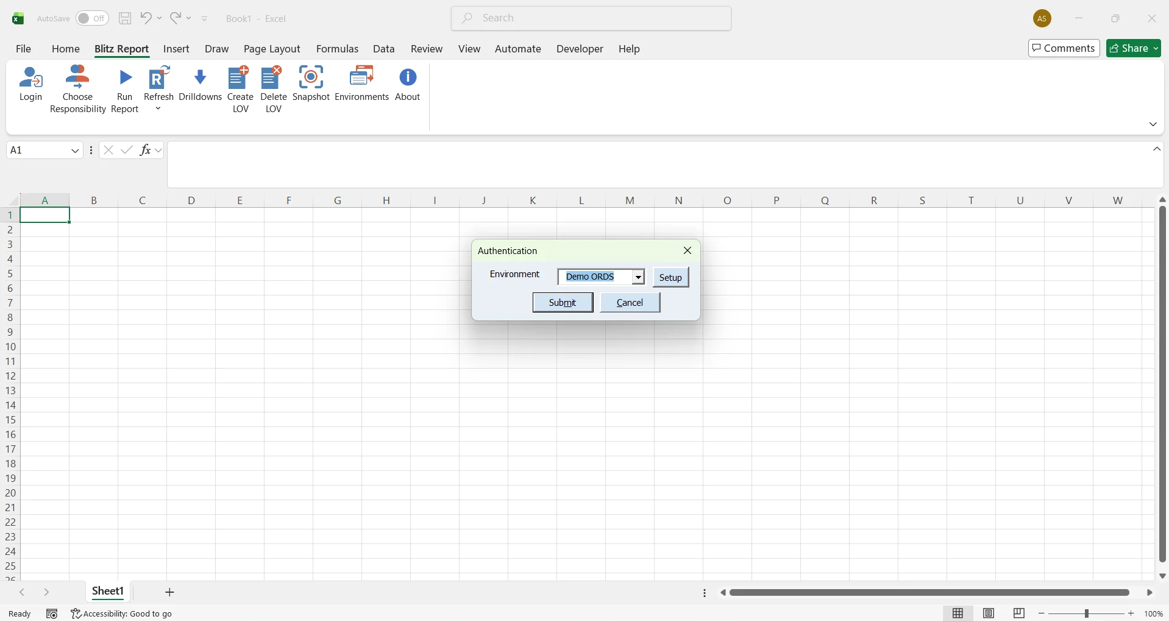Close the Authentication dialog
1169x622 pixels.
point(688,251)
